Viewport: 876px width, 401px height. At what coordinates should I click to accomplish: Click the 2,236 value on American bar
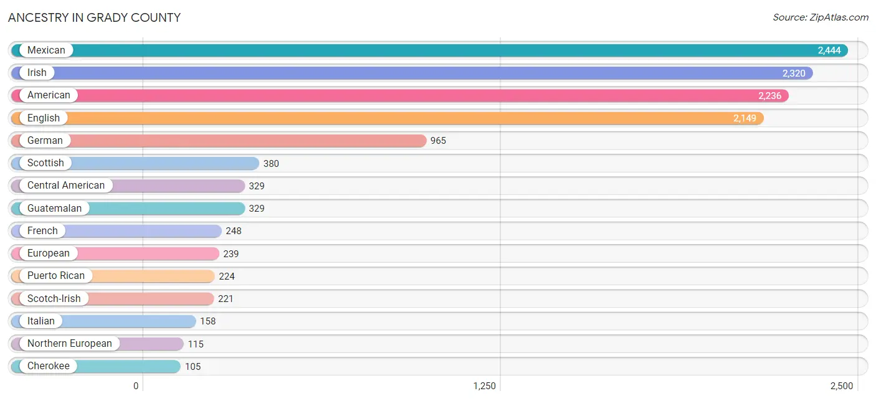click(x=769, y=96)
